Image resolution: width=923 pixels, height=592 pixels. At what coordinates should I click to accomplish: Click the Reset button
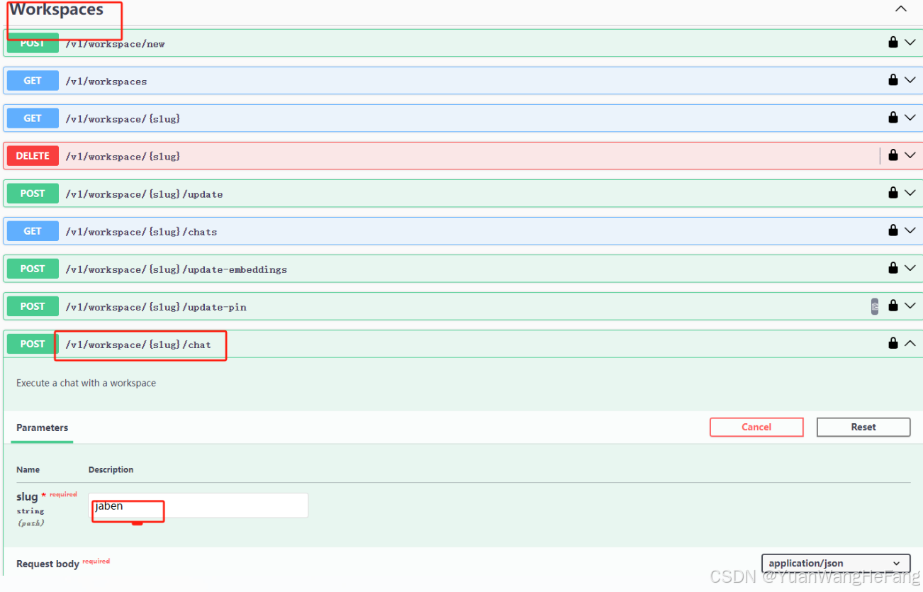pos(863,427)
